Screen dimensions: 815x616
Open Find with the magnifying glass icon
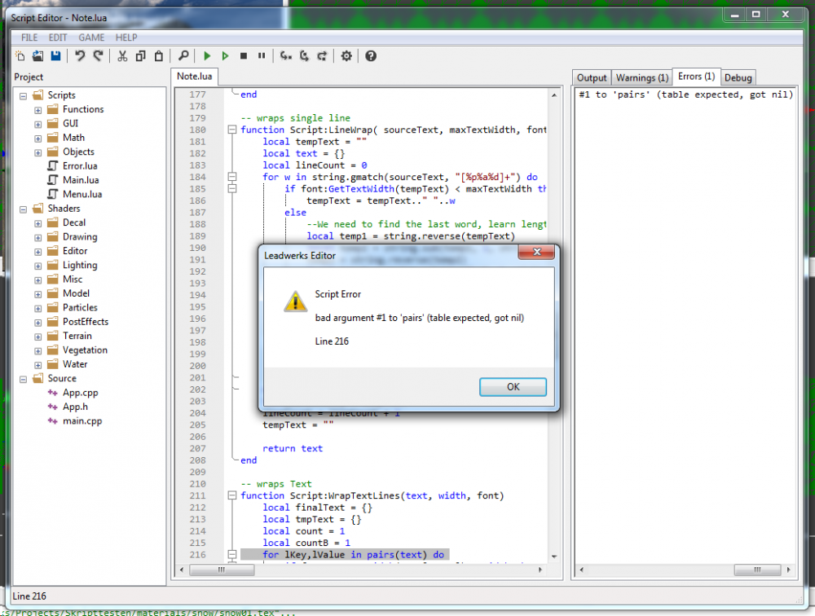(183, 56)
